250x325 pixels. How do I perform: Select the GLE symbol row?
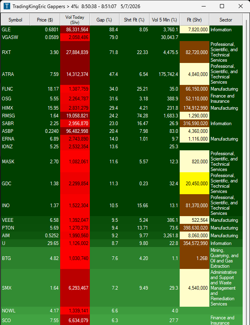[122, 29]
